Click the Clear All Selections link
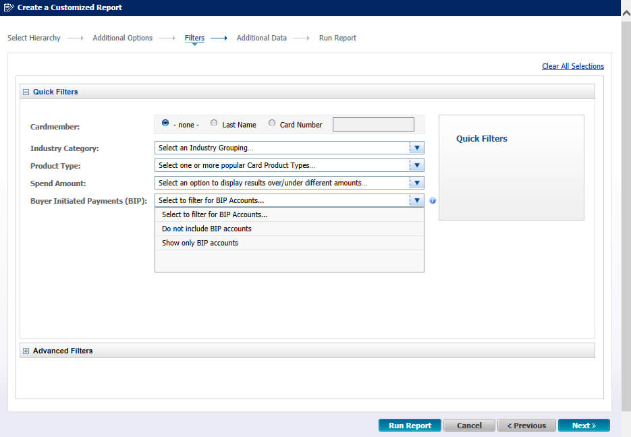The width and height of the screenshot is (631, 437). point(573,66)
